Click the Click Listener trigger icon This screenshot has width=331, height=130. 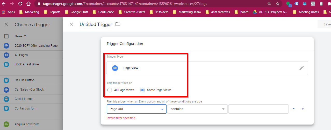[x=6, y=99]
